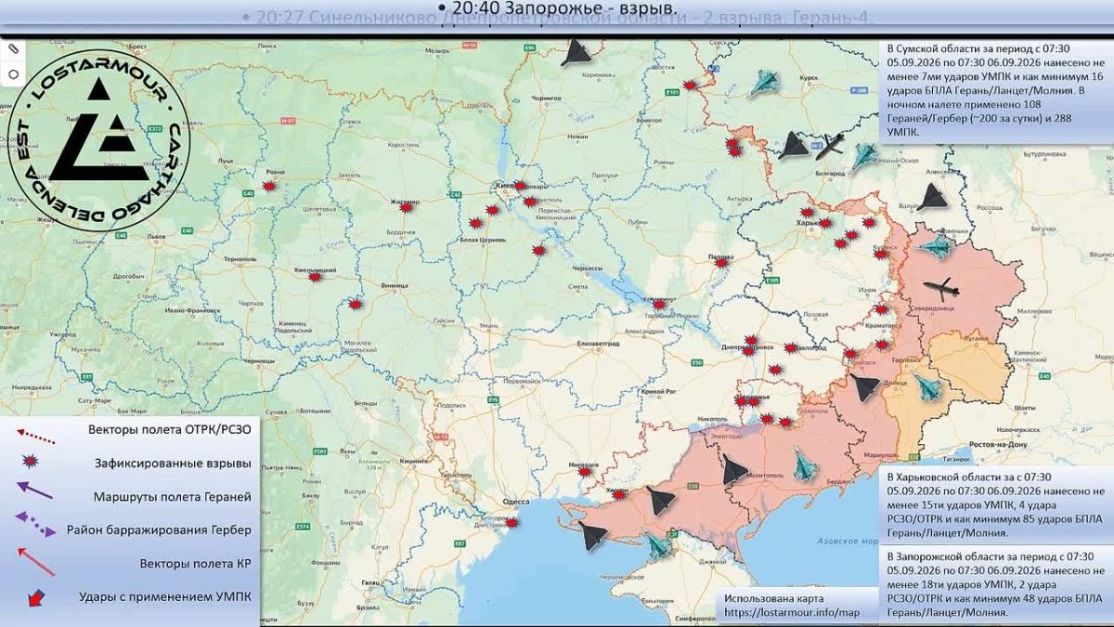Select the polygon drawing tool
Image resolution: width=1114 pixels, height=627 pixels.
tap(13, 73)
